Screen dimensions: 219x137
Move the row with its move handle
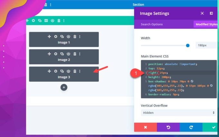click(x=27, y=21)
